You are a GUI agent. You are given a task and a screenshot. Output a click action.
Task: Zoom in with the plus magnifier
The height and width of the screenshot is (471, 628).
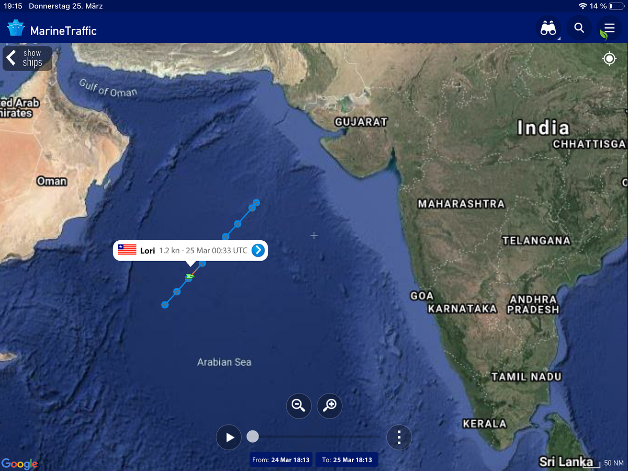click(x=330, y=406)
